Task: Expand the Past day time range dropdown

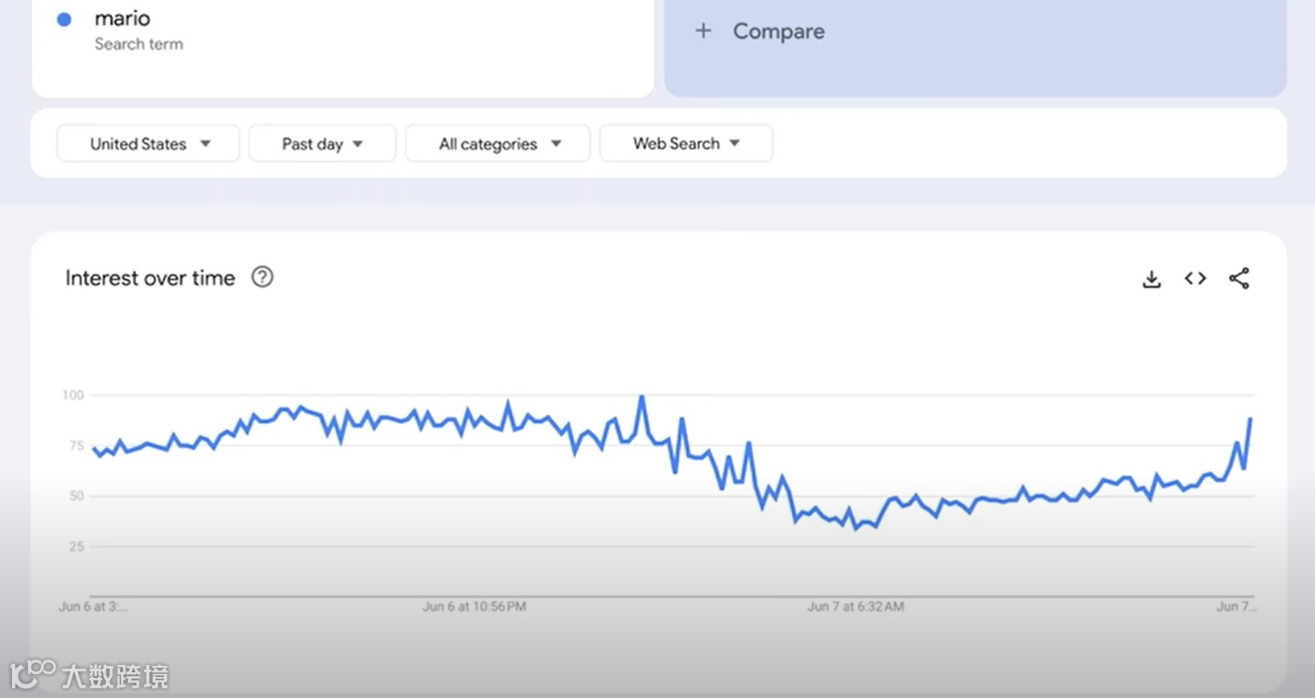Action: pyautogui.click(x=322, y=144)
